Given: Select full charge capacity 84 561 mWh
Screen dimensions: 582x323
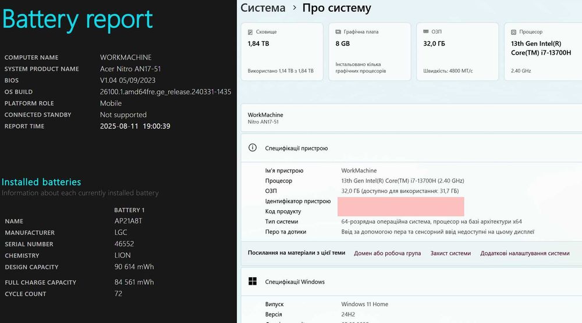Looking at the screenshot, I should click(134, 282).
